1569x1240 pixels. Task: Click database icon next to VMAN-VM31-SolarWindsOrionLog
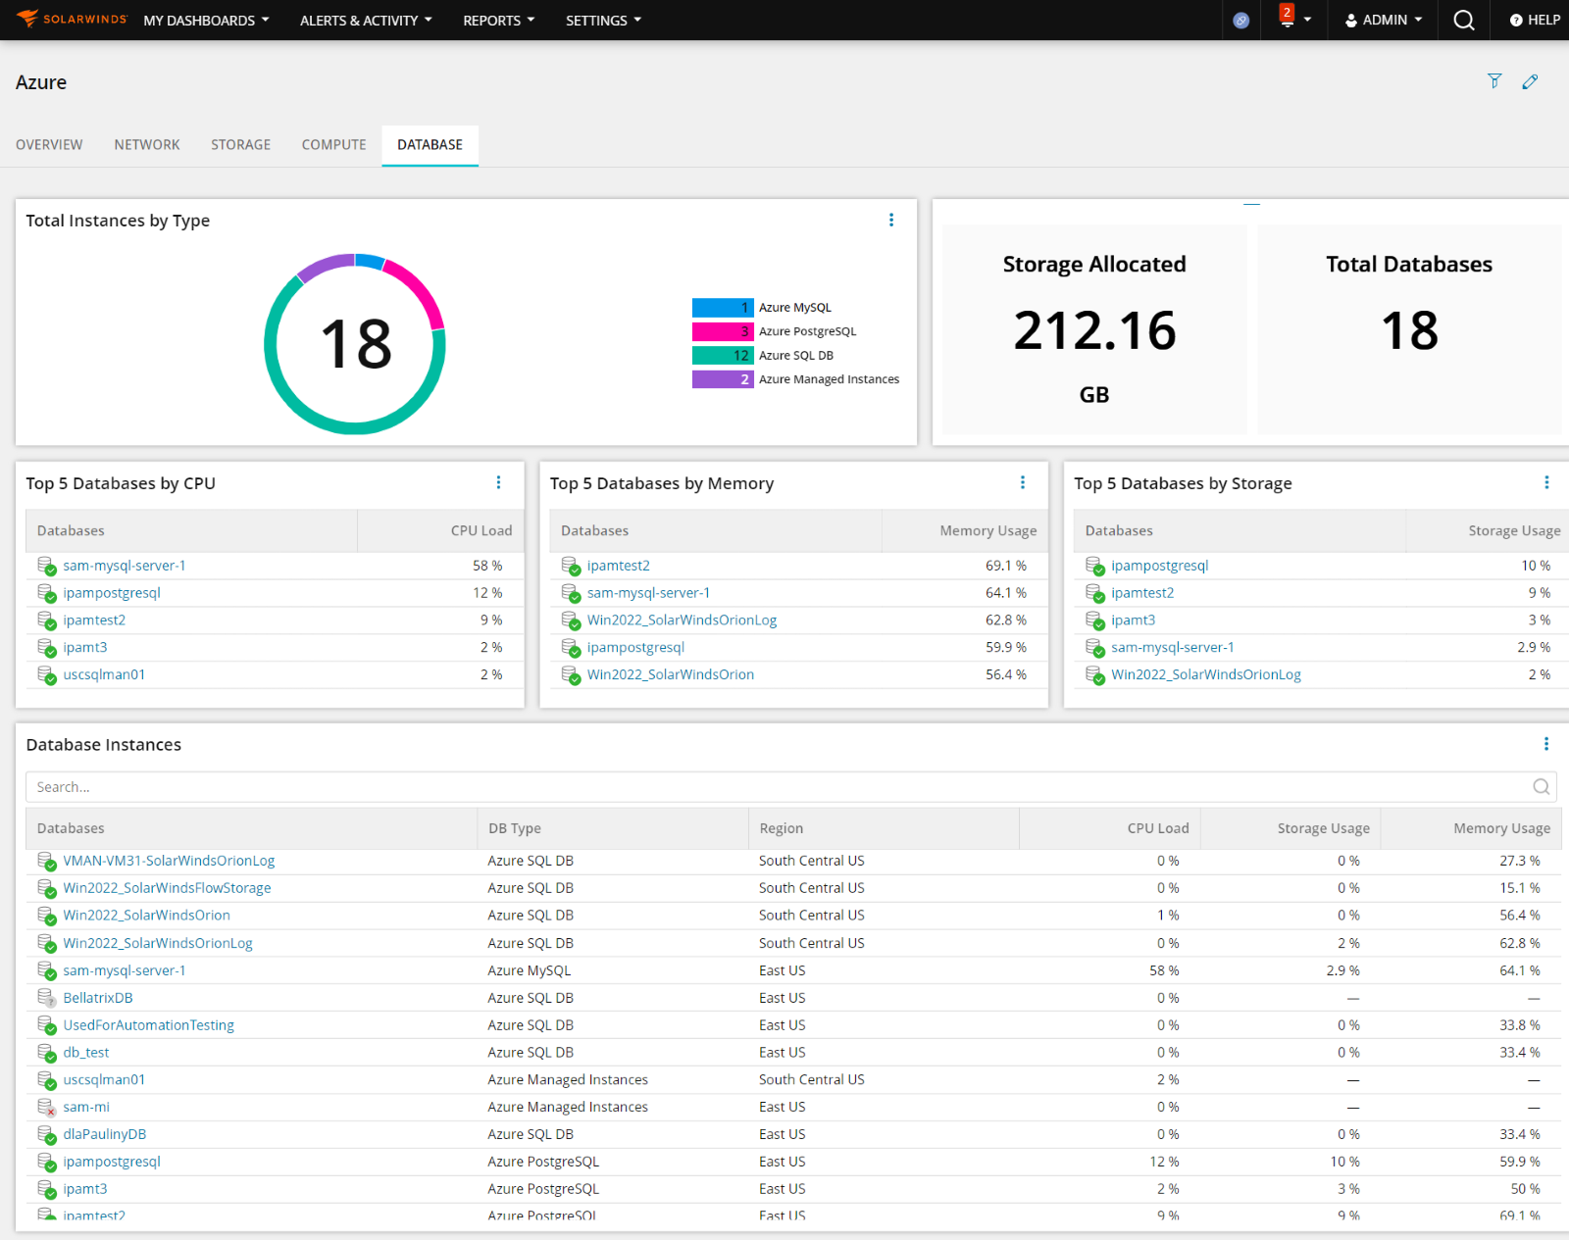46,861
